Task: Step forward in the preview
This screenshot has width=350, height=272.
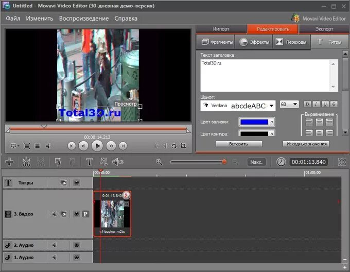Action: click(111, 146)
